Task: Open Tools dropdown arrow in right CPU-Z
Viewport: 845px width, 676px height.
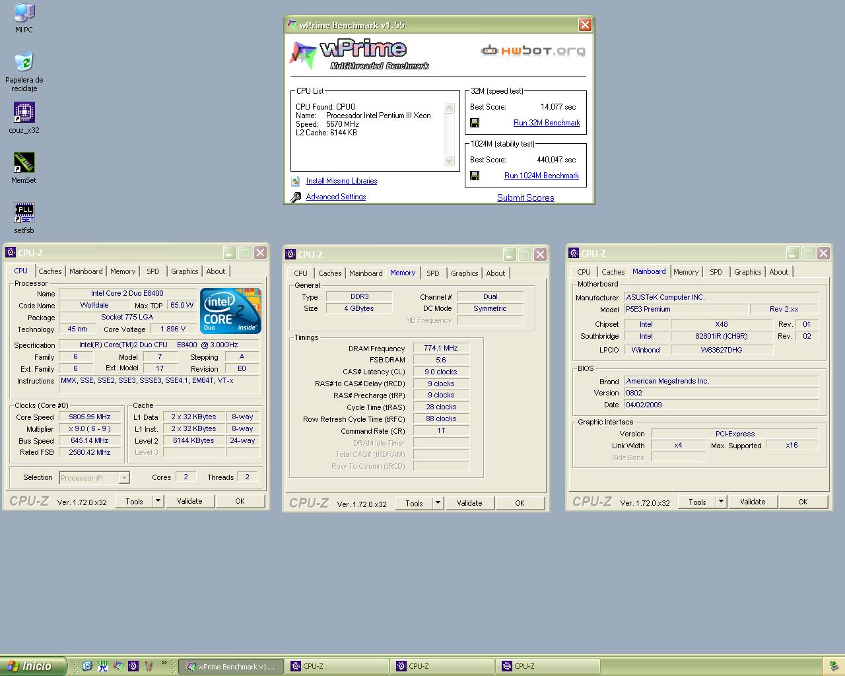Action: coord(721,502)
